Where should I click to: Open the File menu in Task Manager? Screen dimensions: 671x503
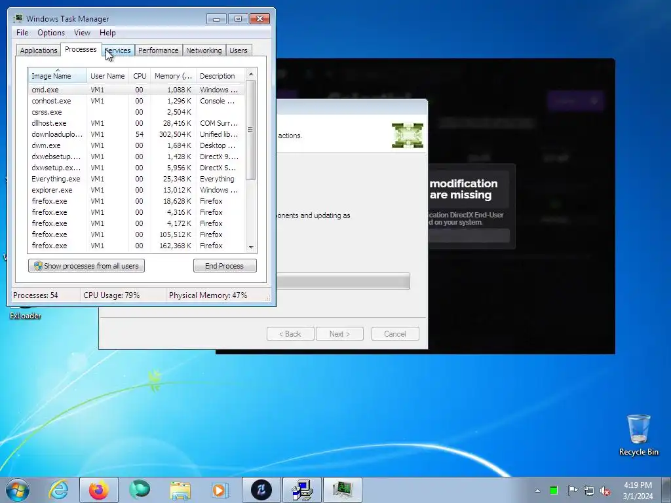[22, 33]
